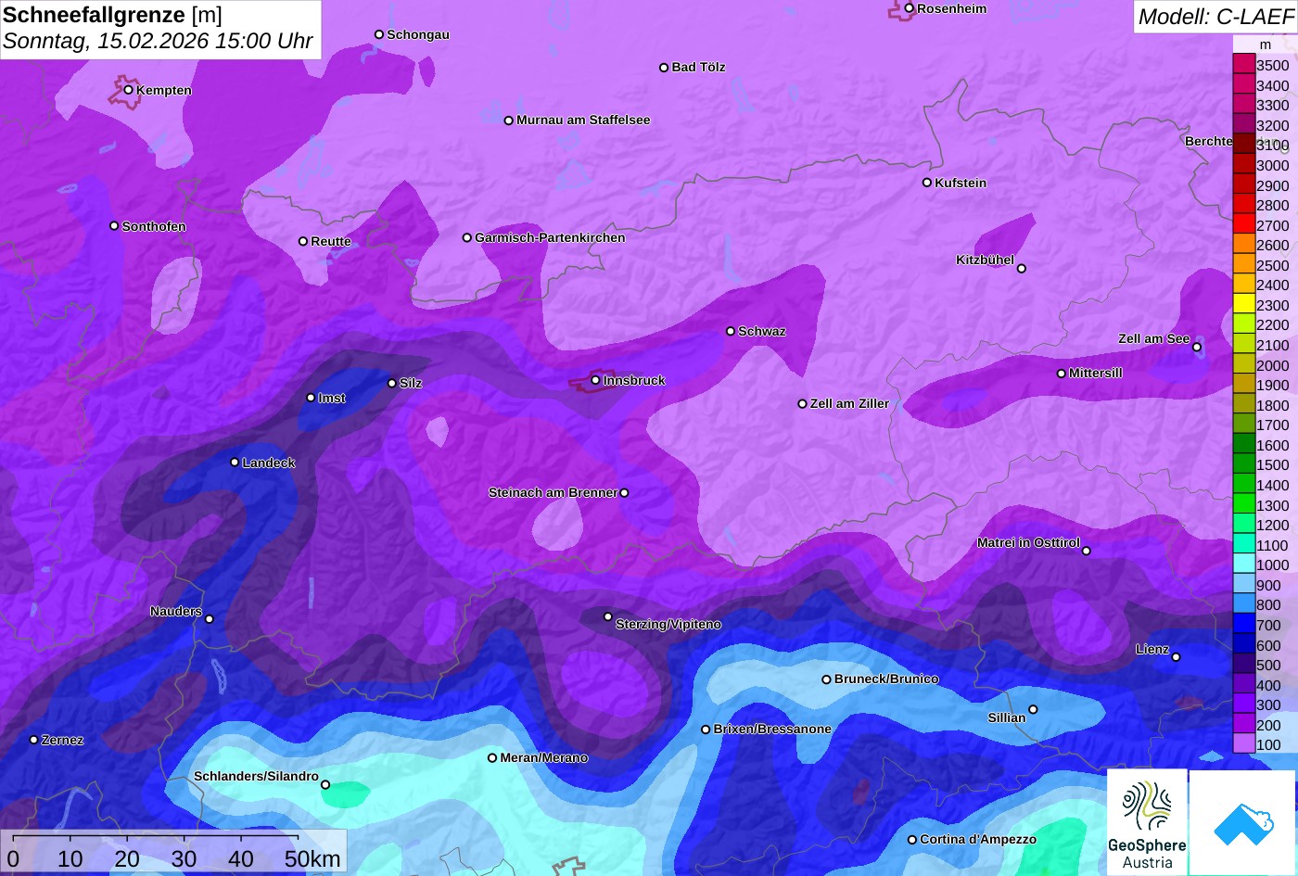The height and width of the screenshot is (876, 1298).
Task: Select the 3500 m legend color
Action: click(1243, 65)
